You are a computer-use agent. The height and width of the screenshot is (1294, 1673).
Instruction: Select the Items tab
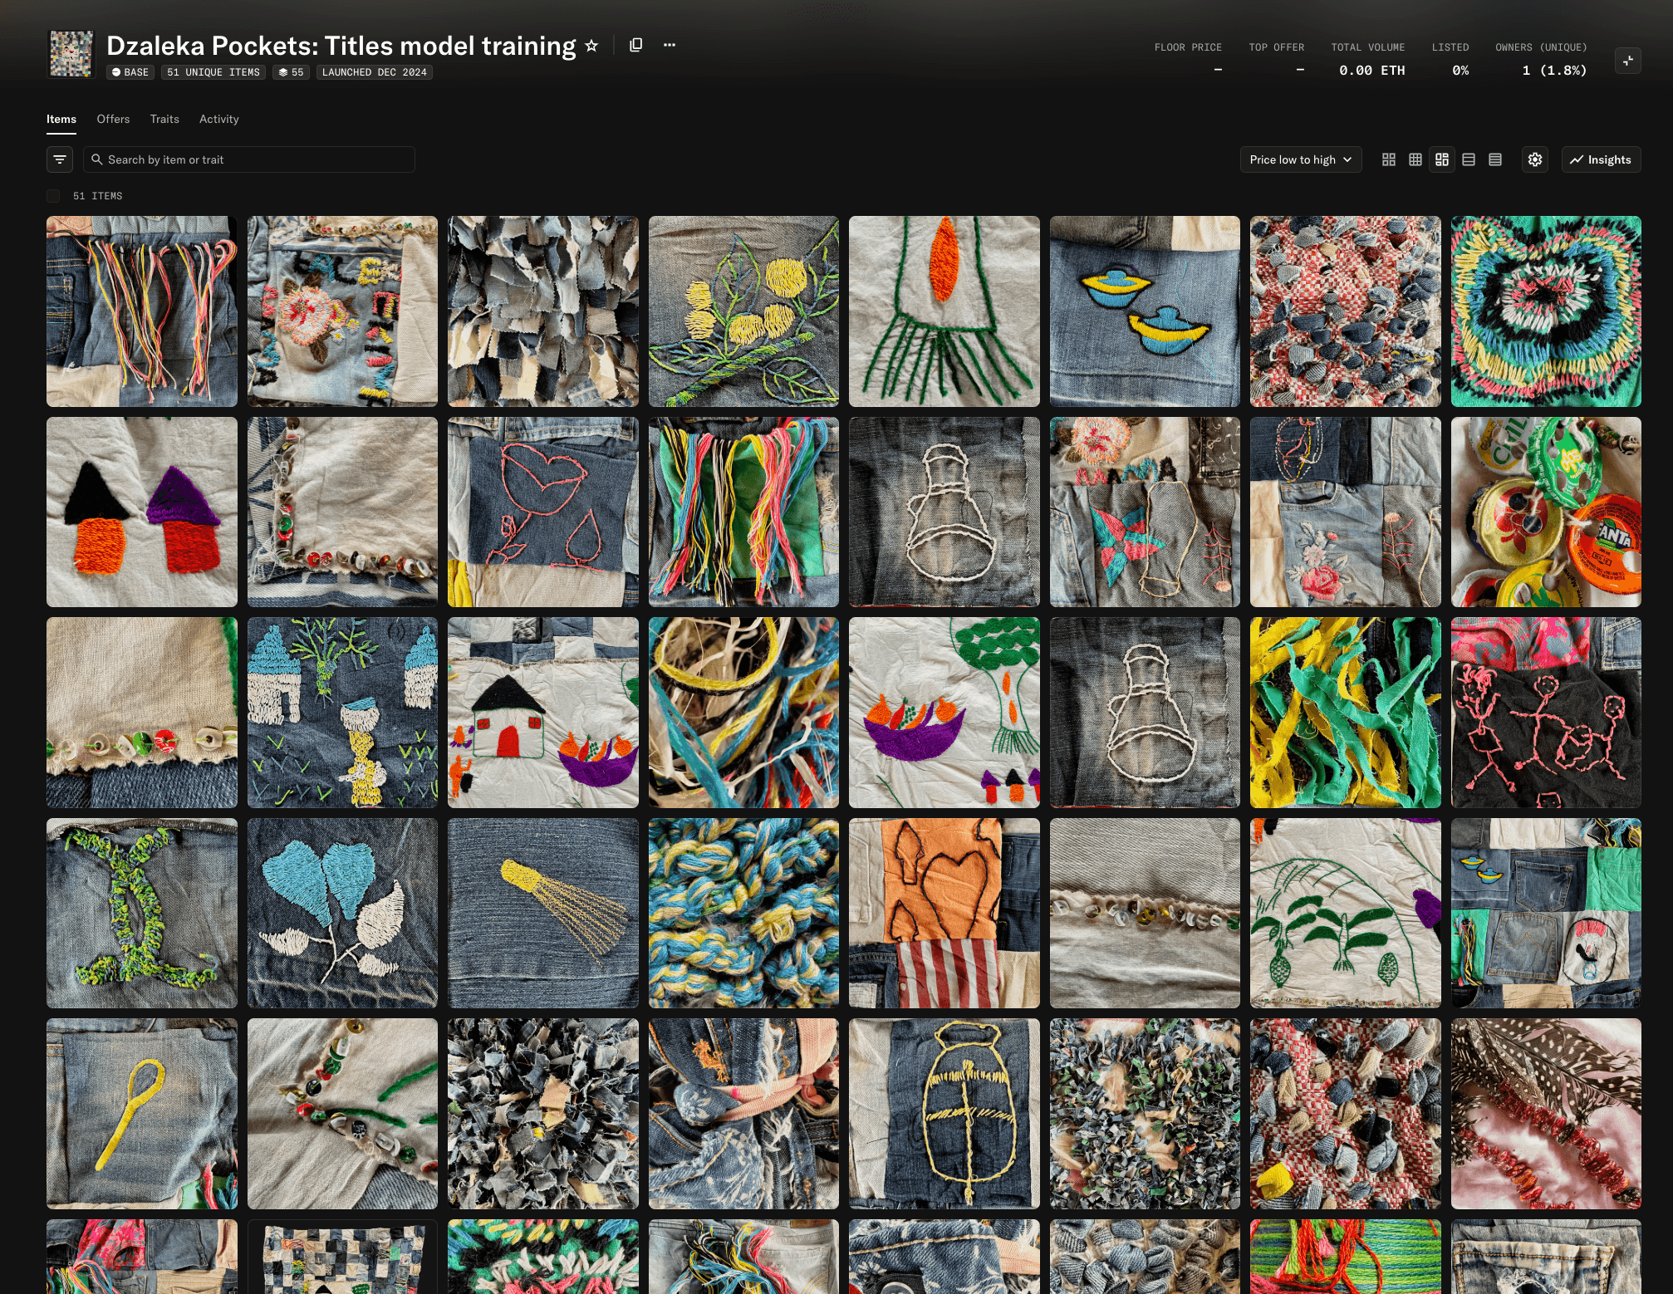coord(61,119)
